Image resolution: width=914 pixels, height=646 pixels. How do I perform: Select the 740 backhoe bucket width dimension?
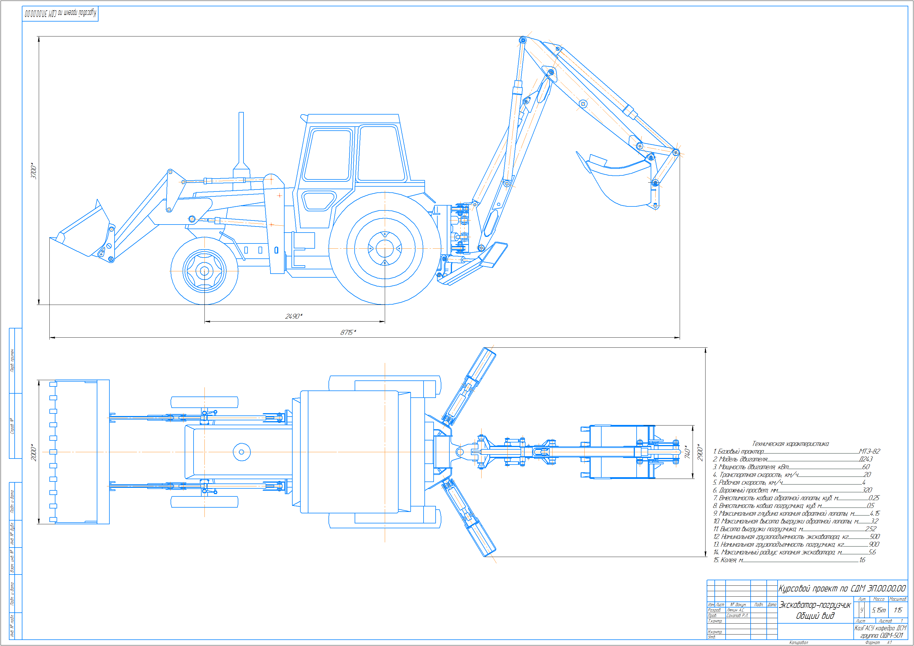click(687, 452)
